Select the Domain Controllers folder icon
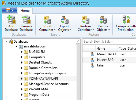 (26, 68)
